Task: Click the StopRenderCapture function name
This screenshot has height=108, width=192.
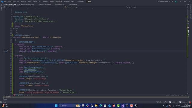Action: [33, 72]
